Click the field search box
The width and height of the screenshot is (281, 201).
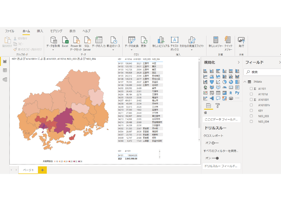click(262, 72)
